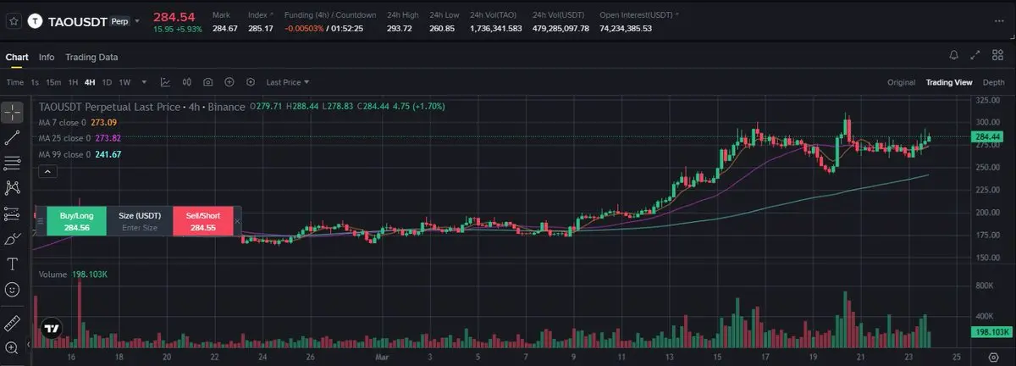Open the chart layout grid icon
The image size is (1016, 366).
point(997,55)
